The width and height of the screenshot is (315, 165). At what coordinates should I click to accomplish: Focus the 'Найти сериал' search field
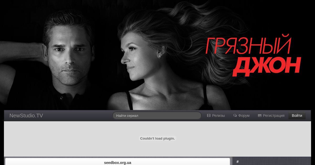click(x=157, y=115)
